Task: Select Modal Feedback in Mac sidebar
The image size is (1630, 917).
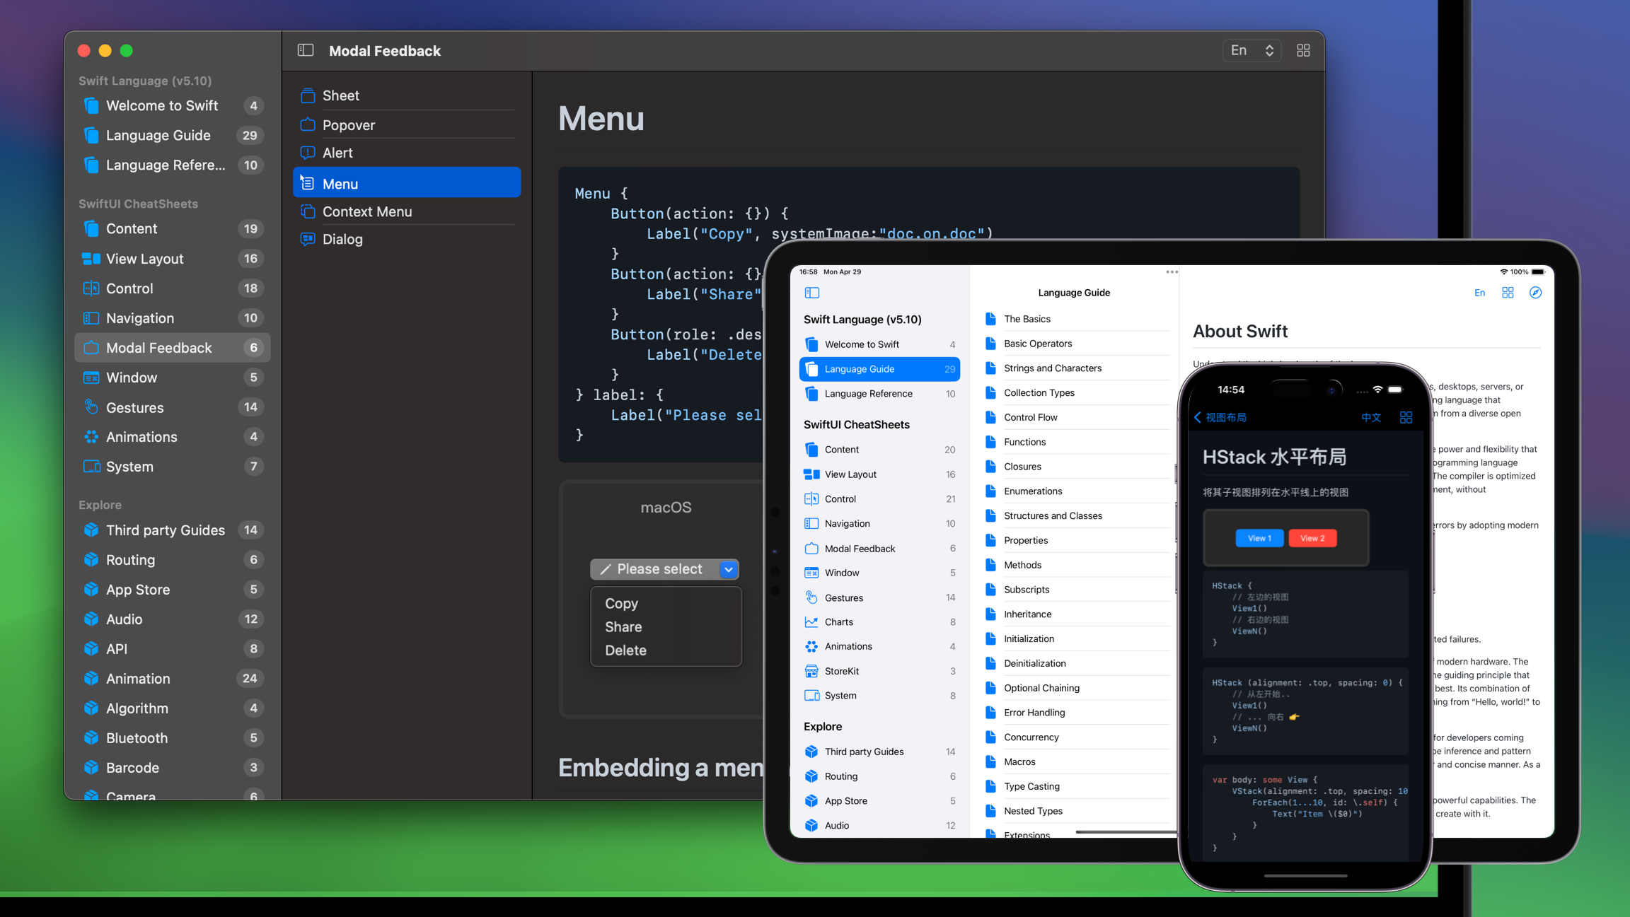Action: (x=173, y=348)
